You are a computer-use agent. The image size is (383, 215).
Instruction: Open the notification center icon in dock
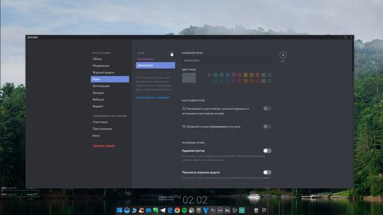265,210
